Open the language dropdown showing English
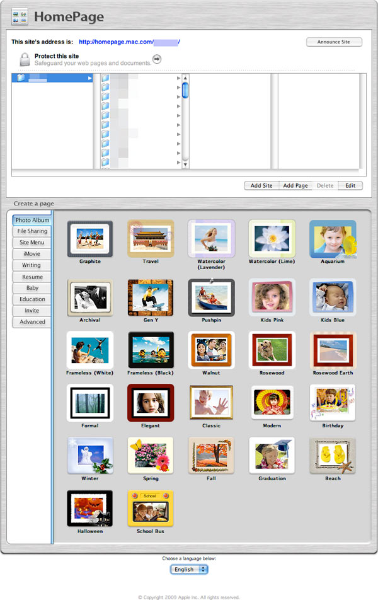This screenshot has width=378, height=600. pyautogui.click(x=189, y=569)
